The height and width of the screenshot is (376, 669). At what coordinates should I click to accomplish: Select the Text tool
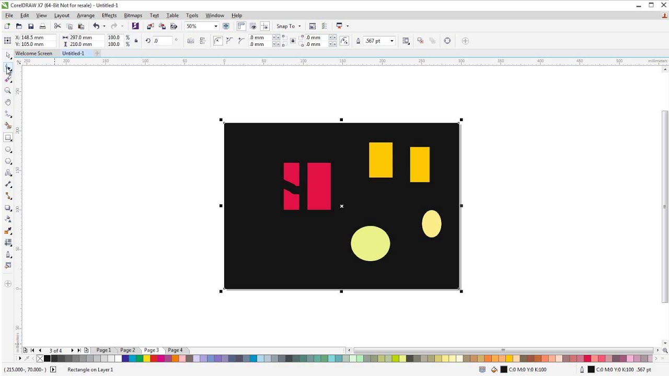pos(8,173)
